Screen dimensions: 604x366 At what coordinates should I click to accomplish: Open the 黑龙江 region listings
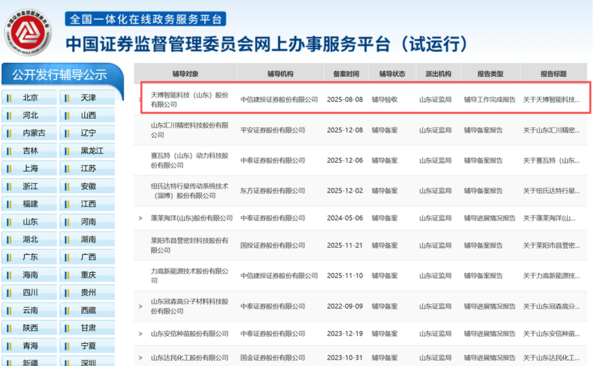92,151
